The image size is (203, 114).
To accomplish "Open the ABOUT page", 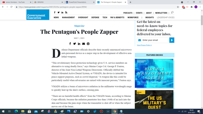I will click(x=149, y=13).
